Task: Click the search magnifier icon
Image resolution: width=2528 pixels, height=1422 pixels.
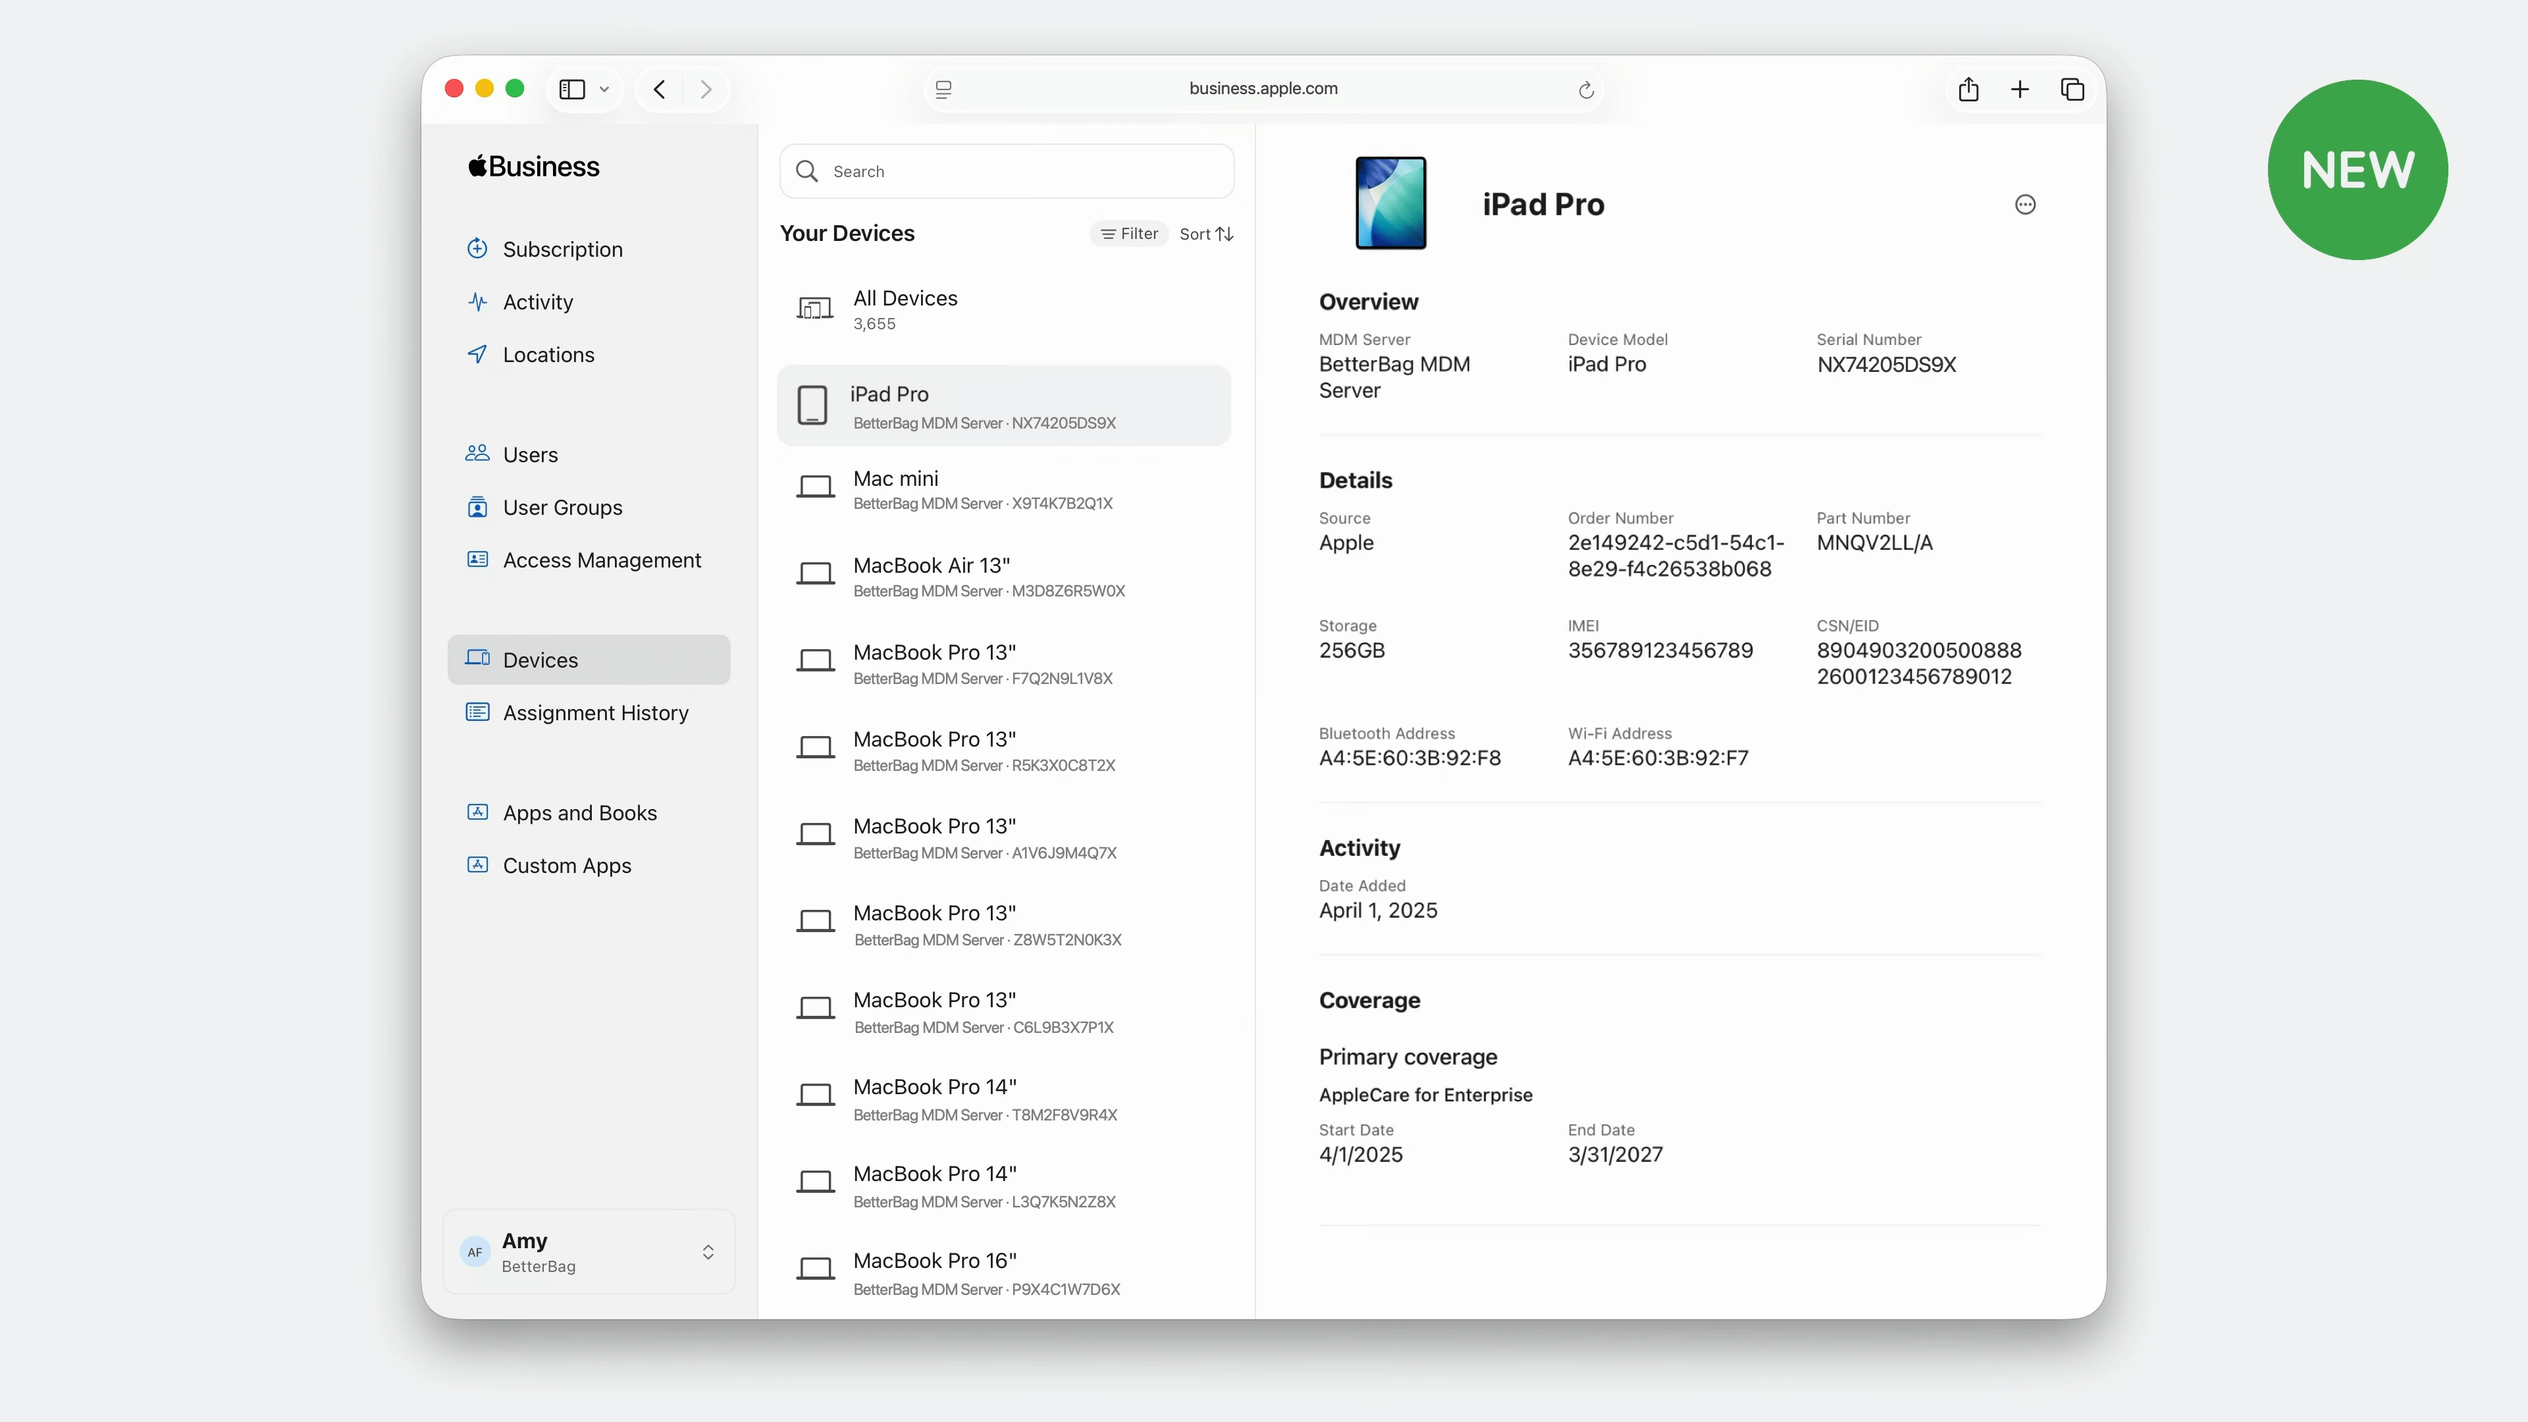Action: click(806, 171)
